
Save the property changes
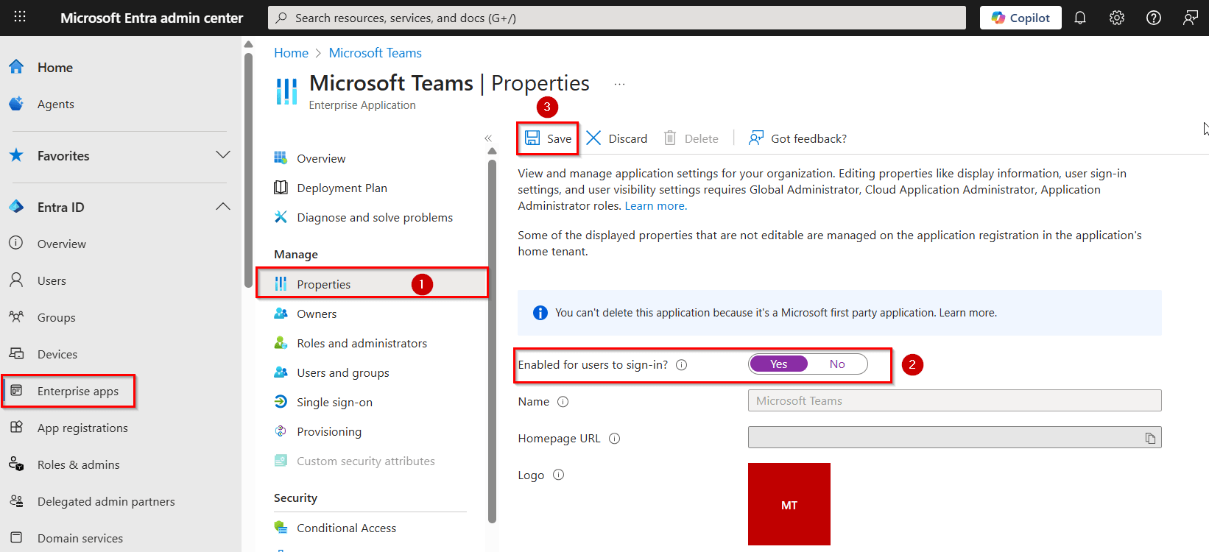point(548,138)
